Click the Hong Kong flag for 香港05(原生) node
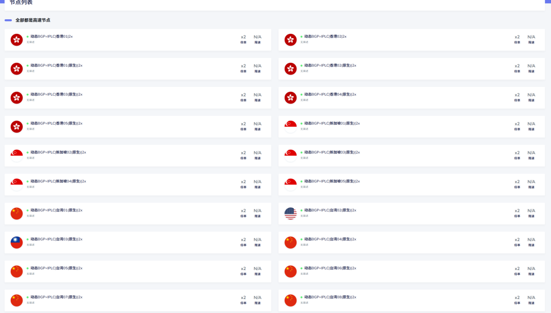The image size is (551, 313). 17,127
